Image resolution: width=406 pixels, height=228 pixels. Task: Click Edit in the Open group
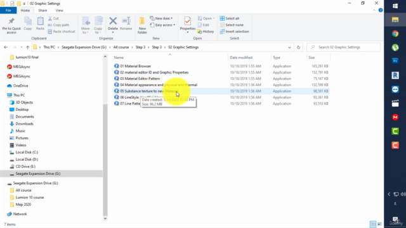pyautogui.click(x=204, y=25)
